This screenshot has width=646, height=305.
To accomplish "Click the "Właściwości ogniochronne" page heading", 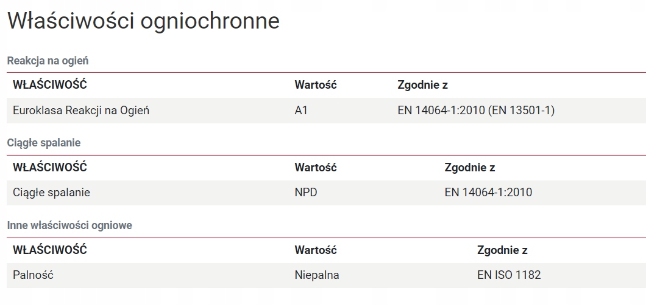I will pyautogui.click(x=143, y=21).
